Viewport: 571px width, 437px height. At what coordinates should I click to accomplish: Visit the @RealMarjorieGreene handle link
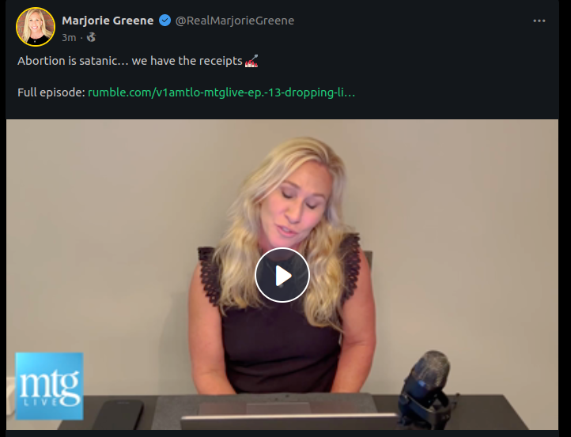[235, 21]
